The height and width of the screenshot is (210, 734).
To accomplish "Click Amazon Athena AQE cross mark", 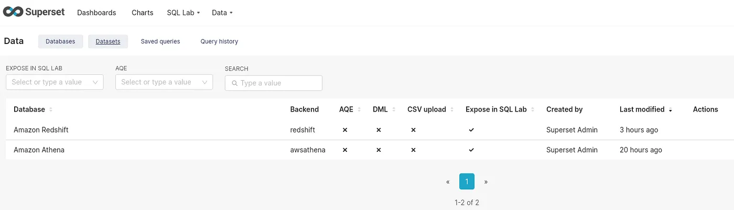I will [344, 150].
